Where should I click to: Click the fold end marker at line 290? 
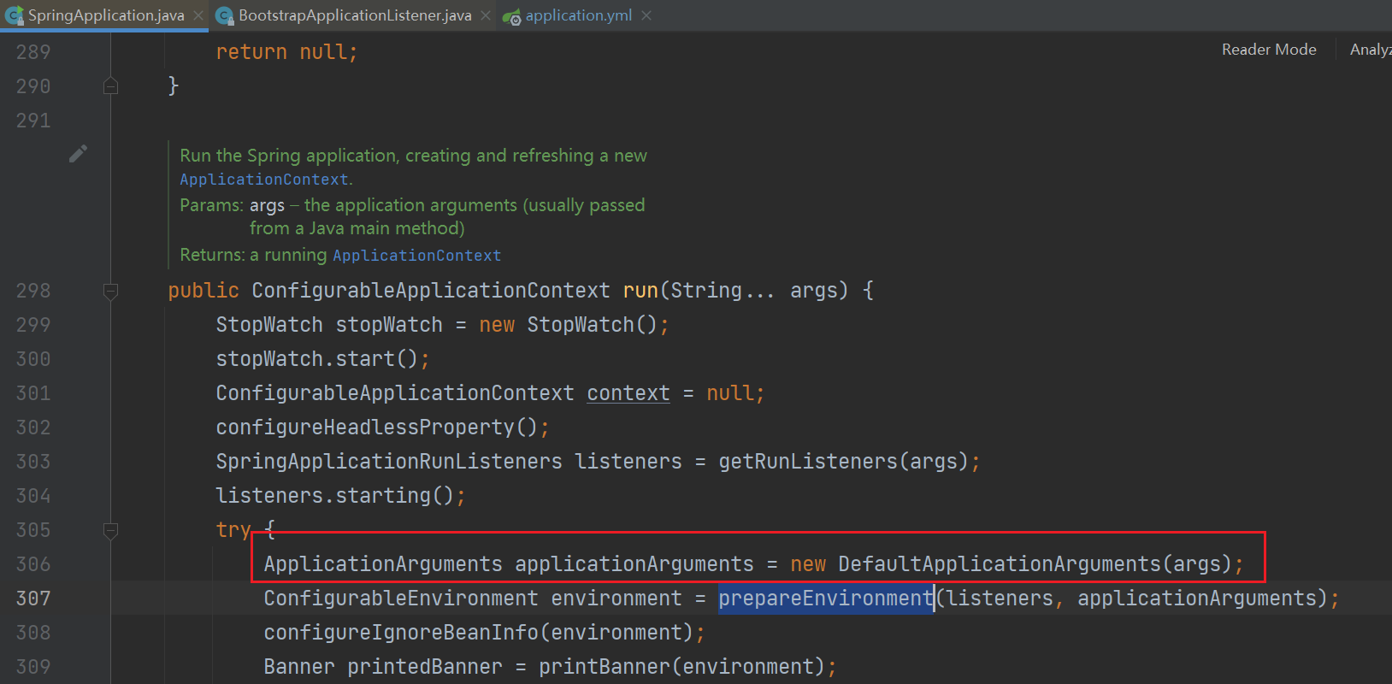tap(110, 85)
